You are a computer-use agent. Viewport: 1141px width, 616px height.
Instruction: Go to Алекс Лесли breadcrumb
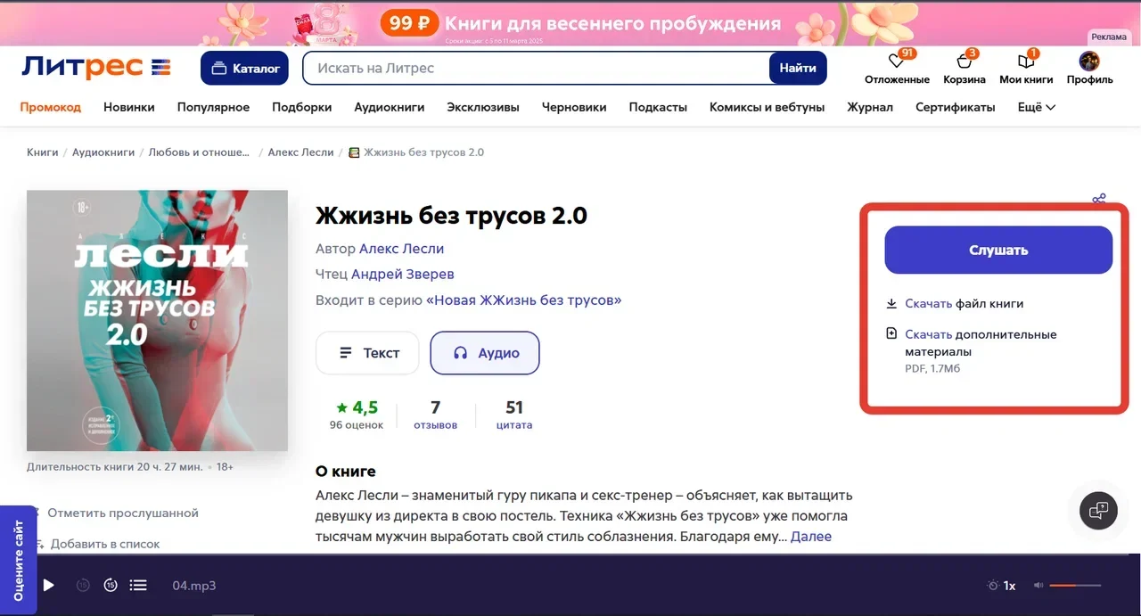tap(300, 152)
